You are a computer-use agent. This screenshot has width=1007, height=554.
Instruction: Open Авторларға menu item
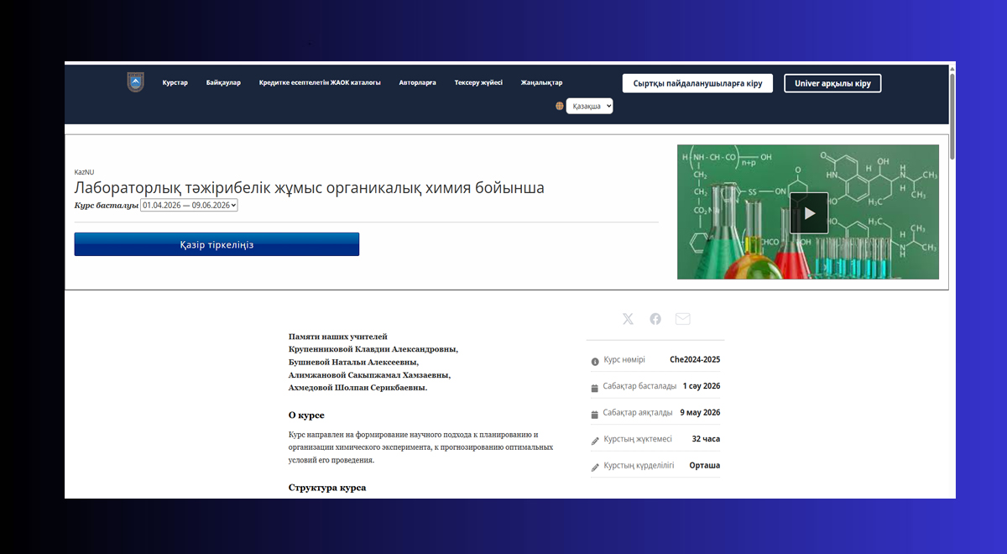click(x=418, y=82)
